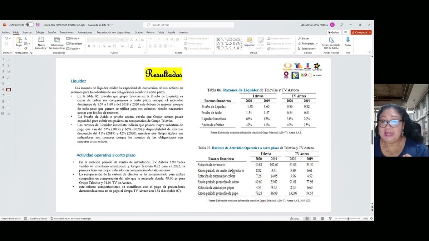Switch to the Animaciones tab
This screenshot has width=429, height=241.
[85, 32]
